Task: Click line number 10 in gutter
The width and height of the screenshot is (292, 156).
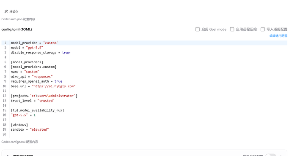Action: [5, 86]
